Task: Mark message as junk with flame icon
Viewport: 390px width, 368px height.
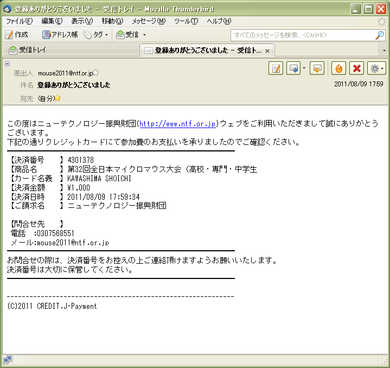Action: click(x=338, y=68)
